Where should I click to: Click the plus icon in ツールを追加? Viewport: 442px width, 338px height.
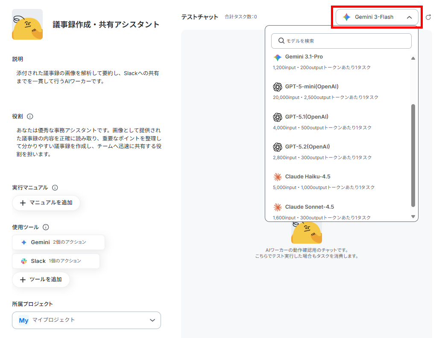point(23,280)
